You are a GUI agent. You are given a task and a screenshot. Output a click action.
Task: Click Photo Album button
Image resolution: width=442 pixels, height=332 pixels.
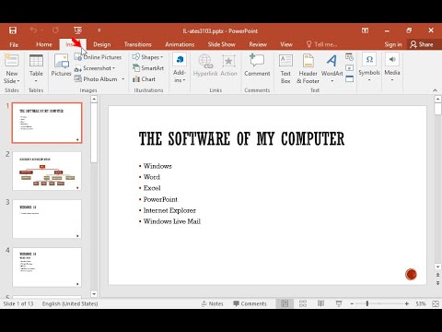96,79
